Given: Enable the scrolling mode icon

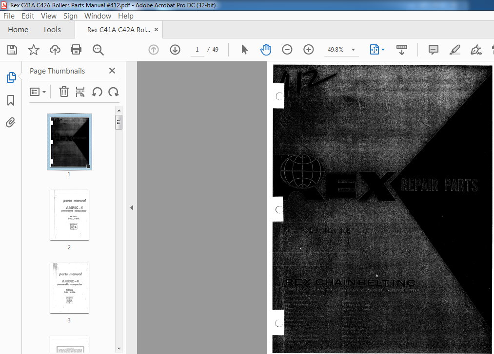Looking at the screenshot, I should [x=401, y=50].
